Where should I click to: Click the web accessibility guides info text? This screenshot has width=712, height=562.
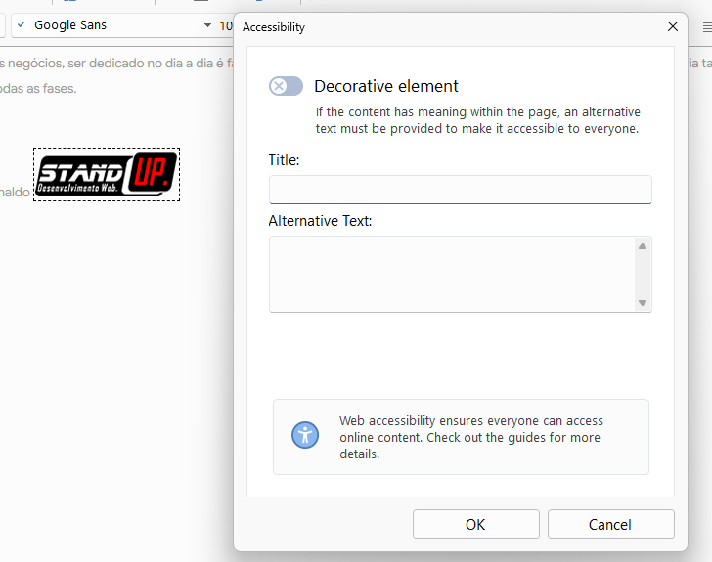469,437
